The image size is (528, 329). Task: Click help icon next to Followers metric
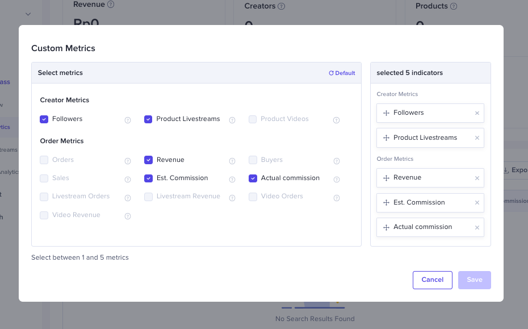(128, 120)
